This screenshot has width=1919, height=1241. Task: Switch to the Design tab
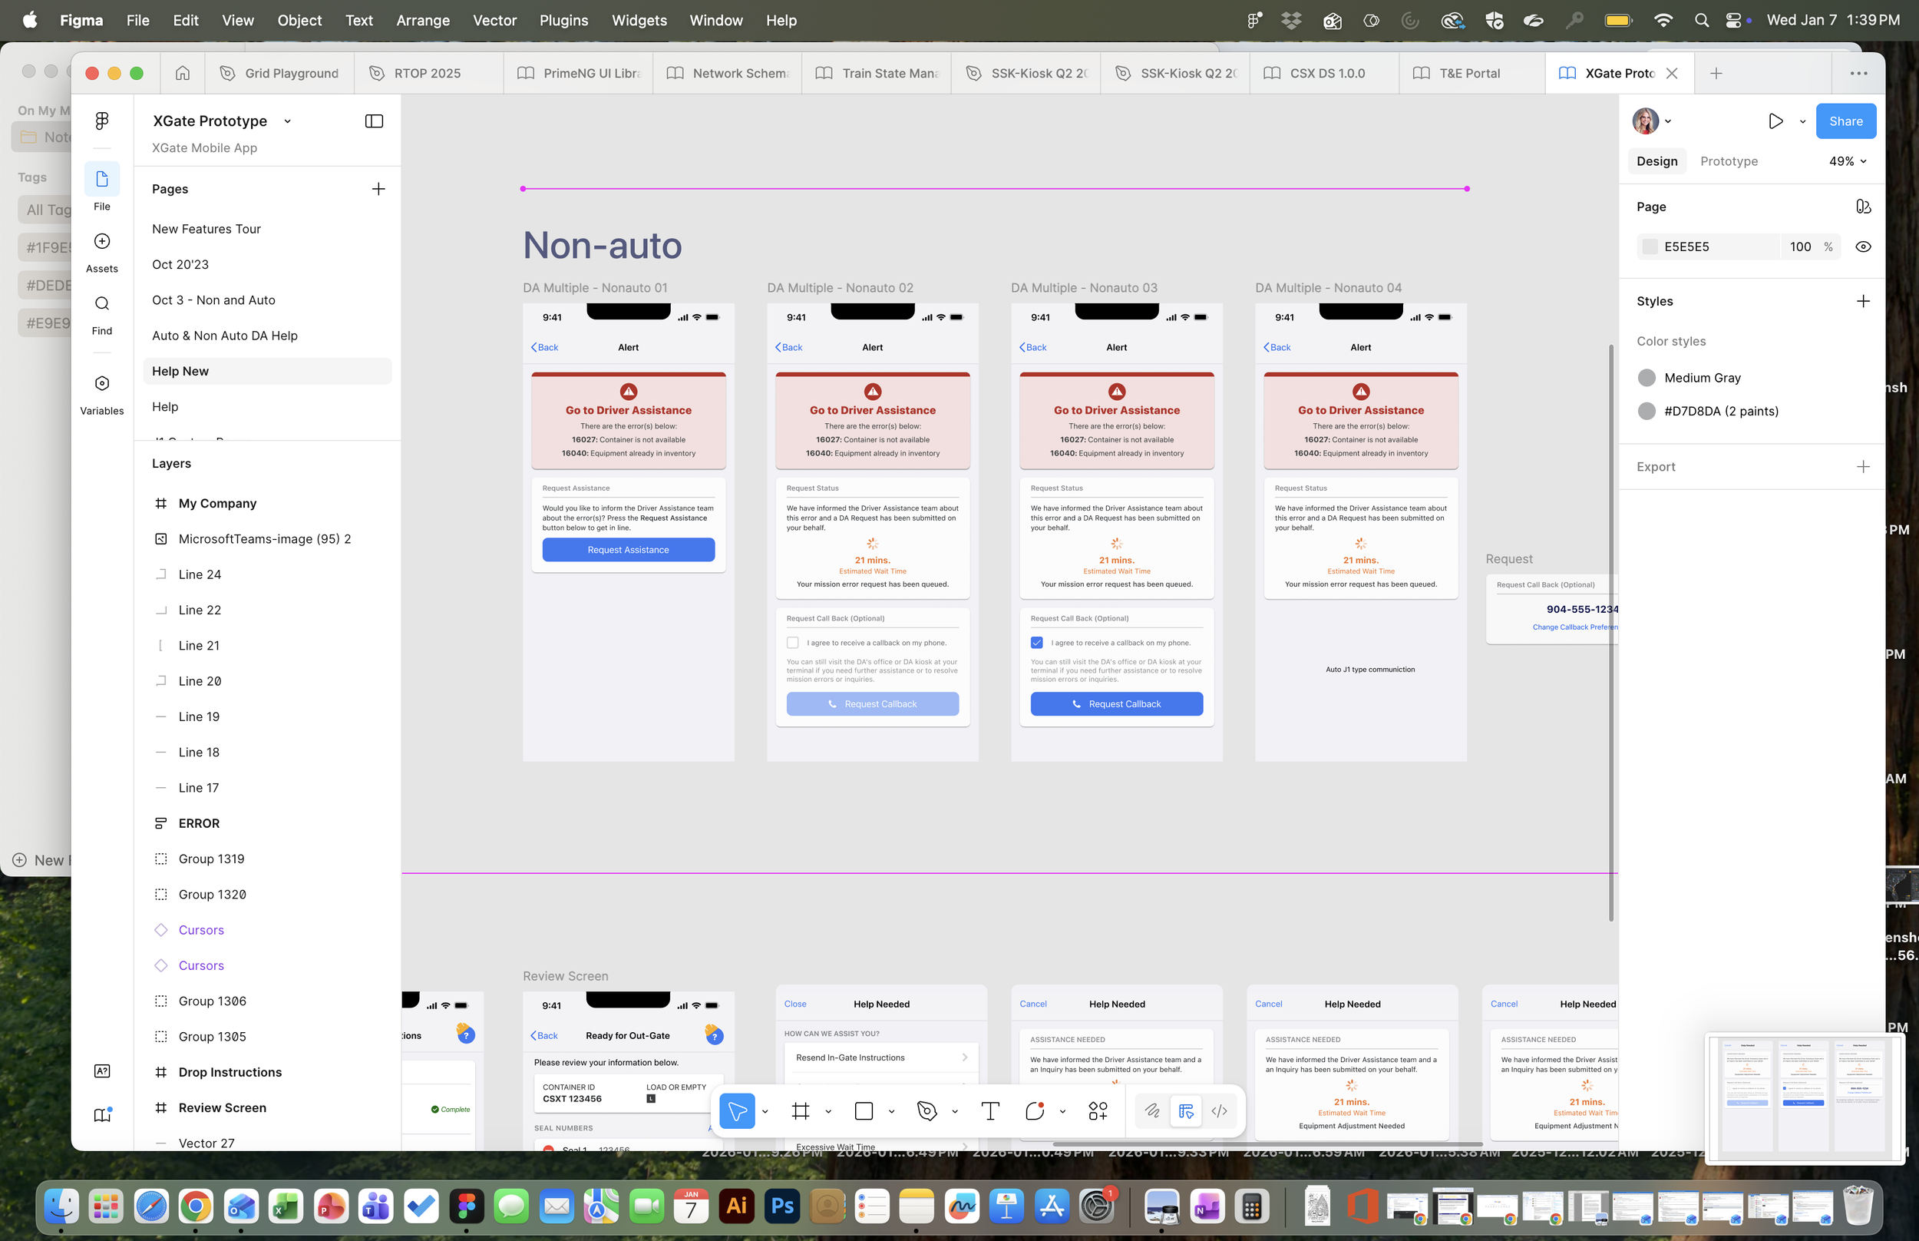[x=1656, y=161]
